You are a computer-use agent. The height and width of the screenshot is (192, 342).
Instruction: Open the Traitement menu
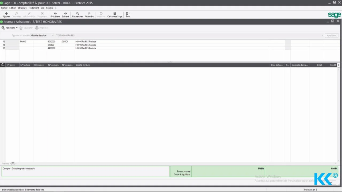click(x=34, y=8)
